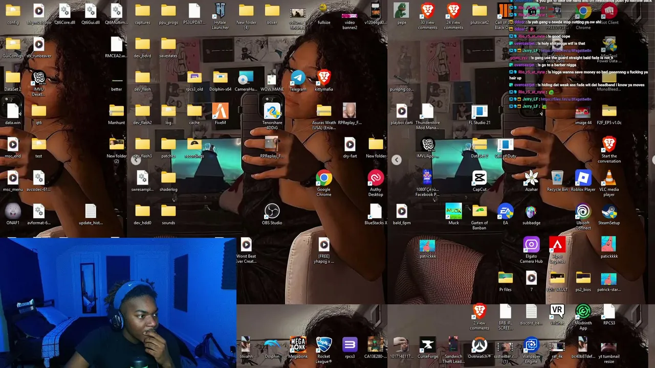This screenshot has width=655, height=368.
Task: Open the ONAF1 game icon
Action: pos(13,211)
